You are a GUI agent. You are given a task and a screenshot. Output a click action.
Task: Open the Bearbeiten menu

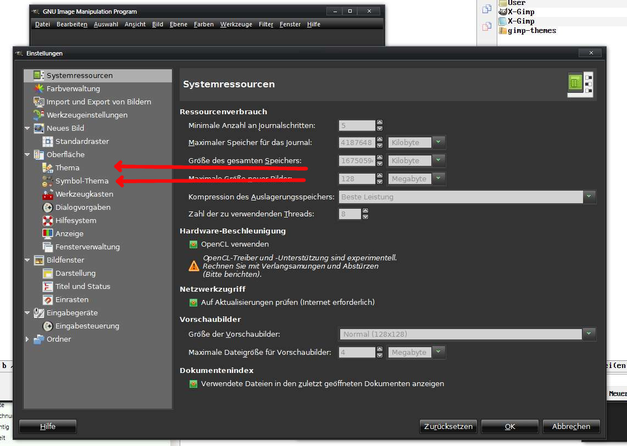point(72,24)
